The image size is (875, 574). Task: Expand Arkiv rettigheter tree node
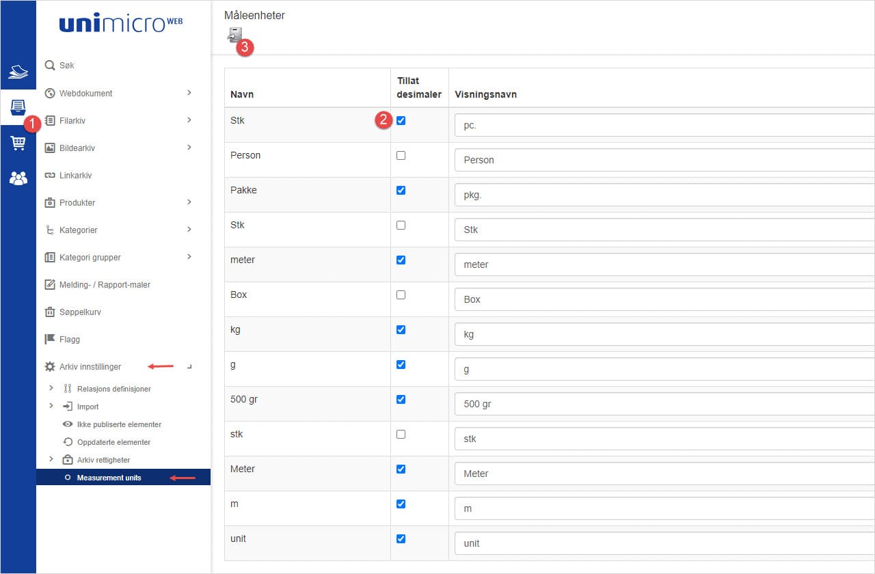pos(51,459)
